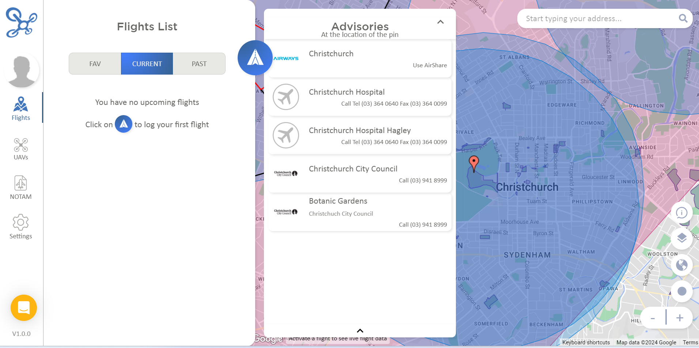This screenshot has width=699, height=348.
Task: Click the address search magnifier icon
Action: (683, 18)
